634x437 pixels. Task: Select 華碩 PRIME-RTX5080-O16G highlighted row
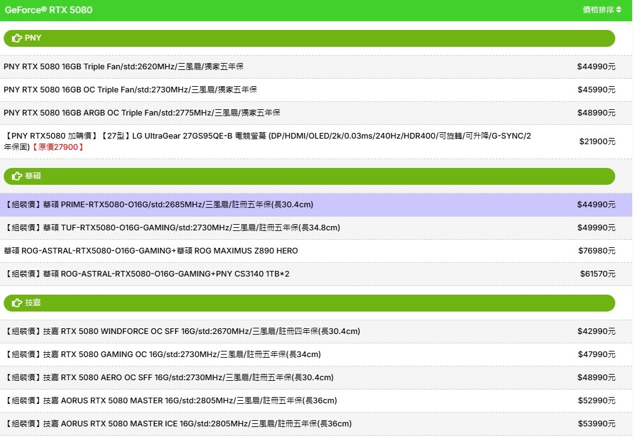[x=316, y=205]
